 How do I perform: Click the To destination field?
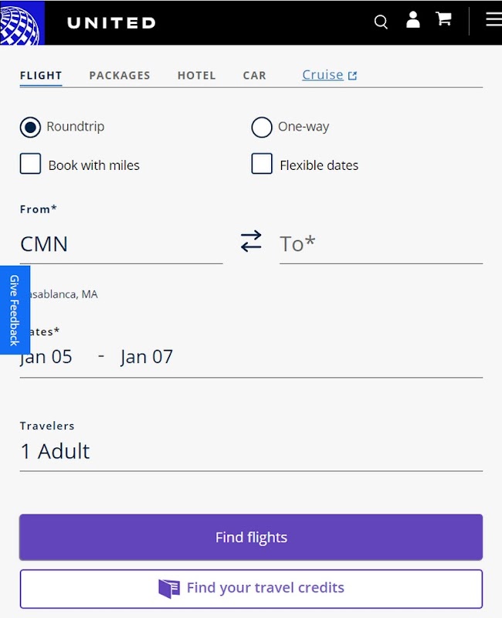tap(381, 244)
